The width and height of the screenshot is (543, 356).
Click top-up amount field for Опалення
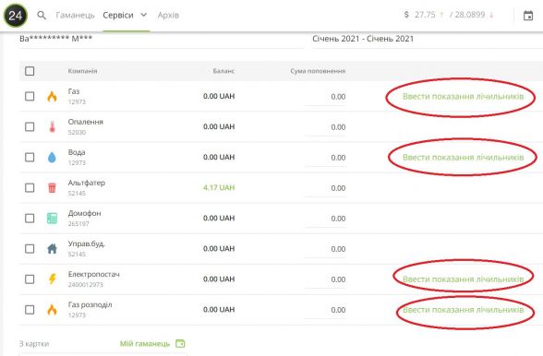325,127
